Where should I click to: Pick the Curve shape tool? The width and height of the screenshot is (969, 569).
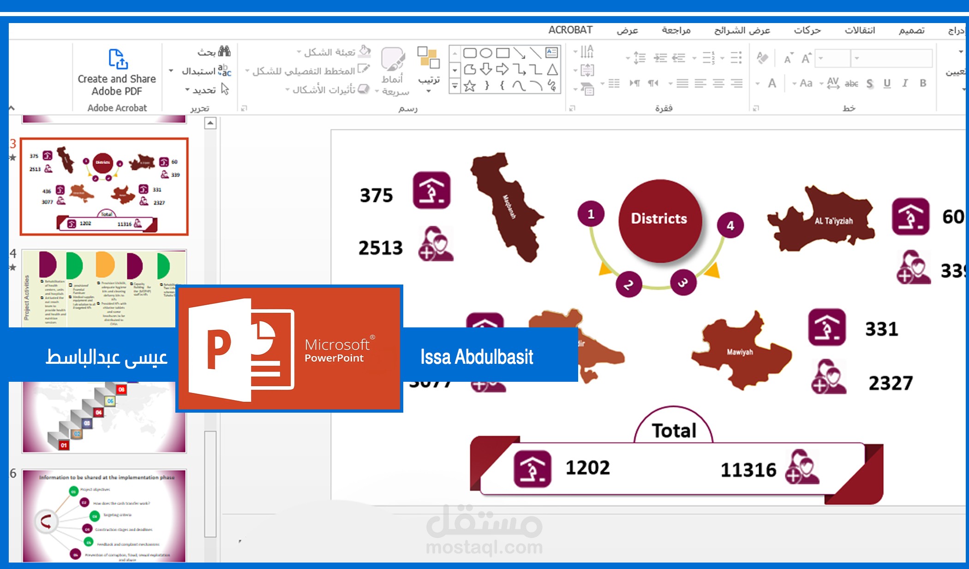(519, 86)
